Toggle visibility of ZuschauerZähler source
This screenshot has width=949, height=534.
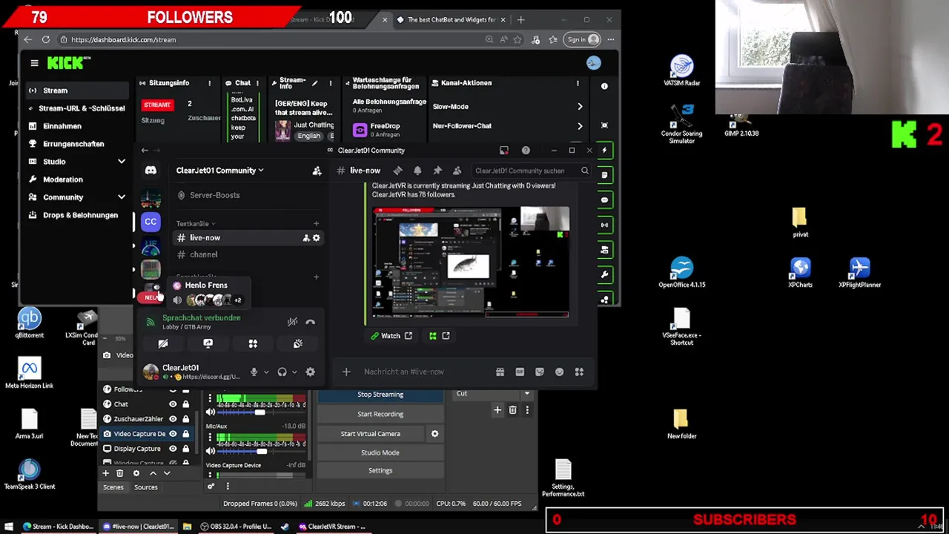click(x=173, y=419)
